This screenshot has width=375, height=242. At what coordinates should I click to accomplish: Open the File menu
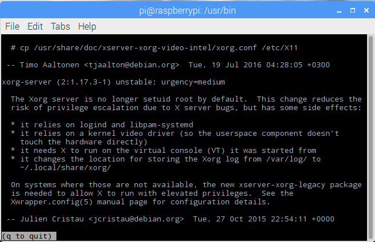click(12, 26)
